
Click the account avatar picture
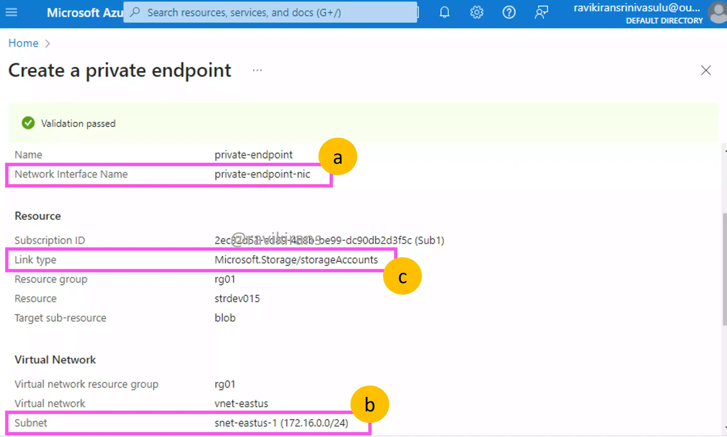[718, 13]
